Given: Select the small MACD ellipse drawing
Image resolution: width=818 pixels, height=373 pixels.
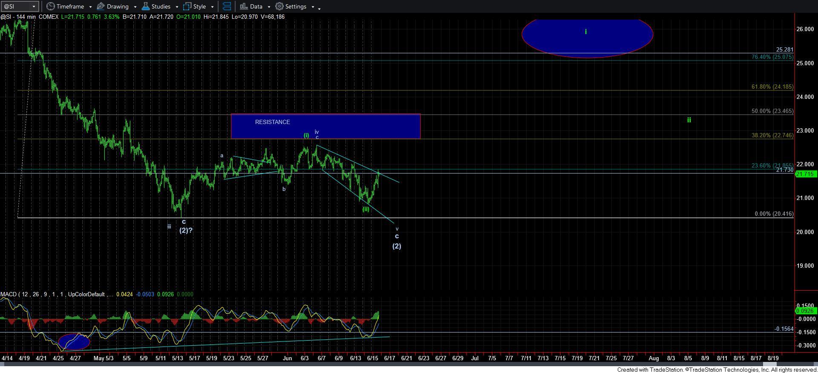Looking at the screenshot, I should coord(74,341).
